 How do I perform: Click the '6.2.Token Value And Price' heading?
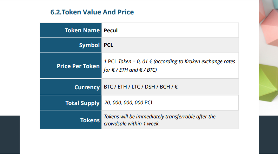point(92,12)
